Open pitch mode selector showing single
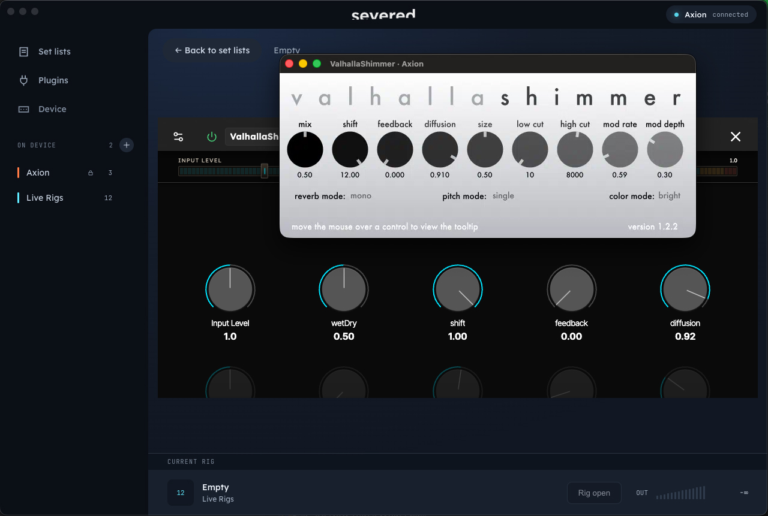 pos(503,196)
